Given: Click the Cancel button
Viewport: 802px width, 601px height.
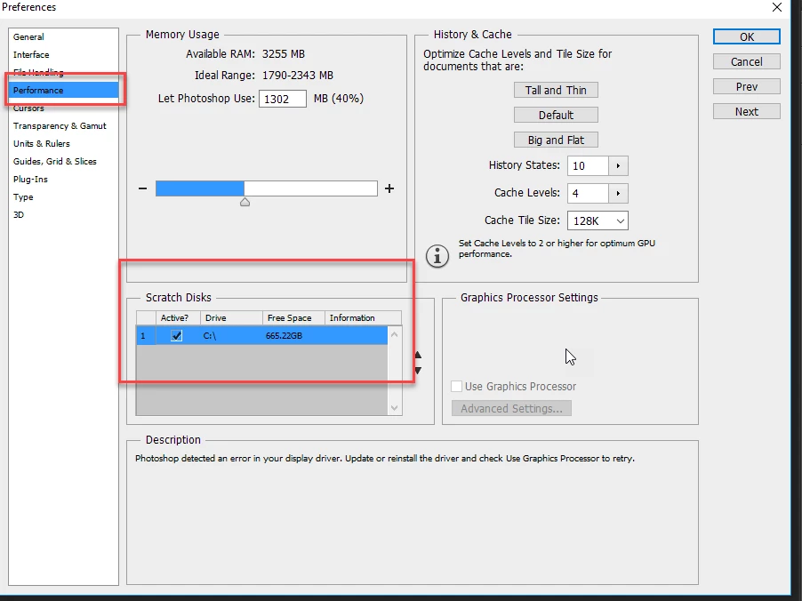Looking at the screenshot, I should 746,62.
